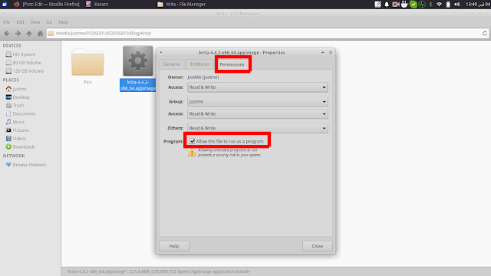Screen dimensions: 491x276
Task: Open the 89 GB Volume device
Action: pos(24,63)
